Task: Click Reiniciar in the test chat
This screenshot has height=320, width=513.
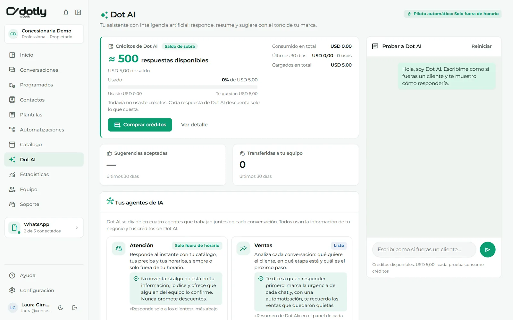Action: coord(481,46)
